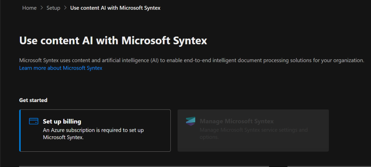371x167 pixels.
Task: Click the chevron separator after Home
Action: pyautogui.click(x=42, y=8)
